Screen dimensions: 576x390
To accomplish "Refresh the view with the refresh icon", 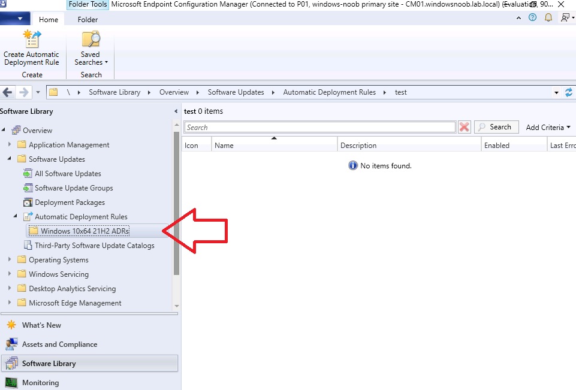I will click(x=569, y=92).
